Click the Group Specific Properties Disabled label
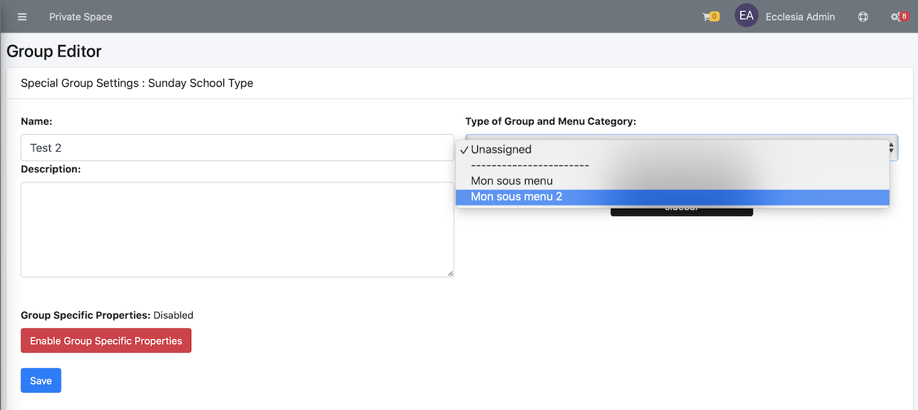Image resolution: width=918 pixels, height=410 pixels. pos(107,314)
